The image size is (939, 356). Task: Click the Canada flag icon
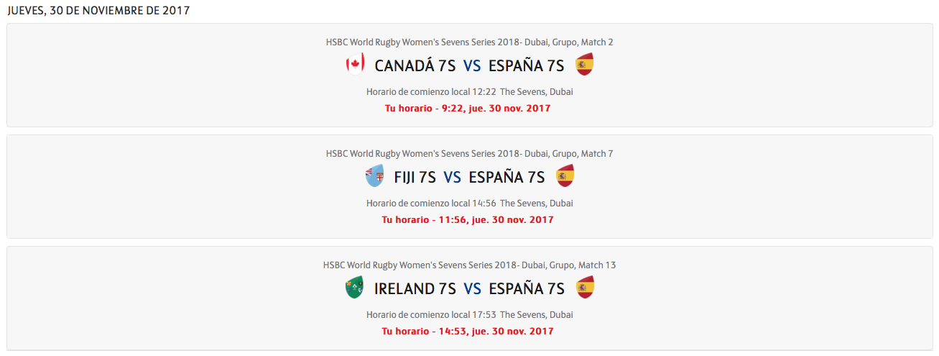click(x=354, y=65)
